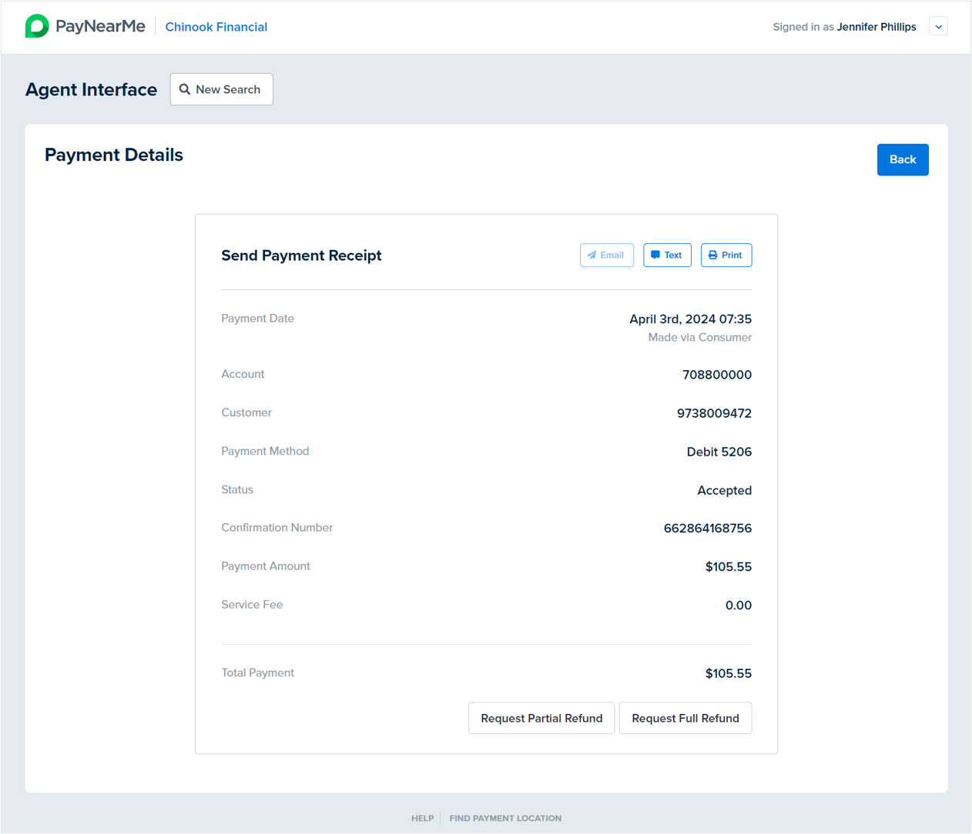Image resolution: width=972 pixels, height=834 pixels.
Task: Open FIND PAYMENT LOCATION link
Action: [x=505, y=819]
